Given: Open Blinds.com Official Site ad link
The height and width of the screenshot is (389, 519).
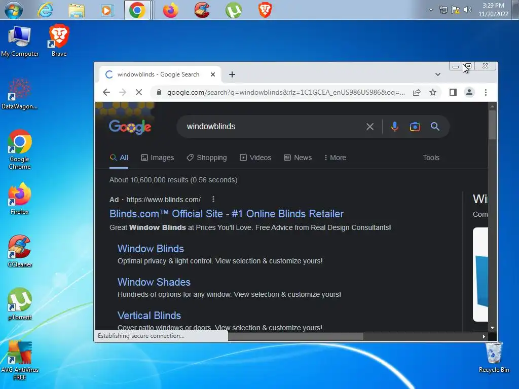Looking at the screenshot, I should 227,214.
